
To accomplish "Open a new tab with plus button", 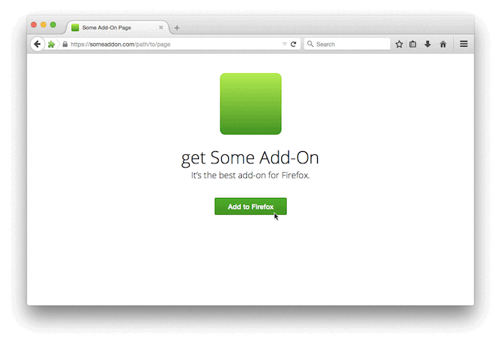I will coord(177,28).
